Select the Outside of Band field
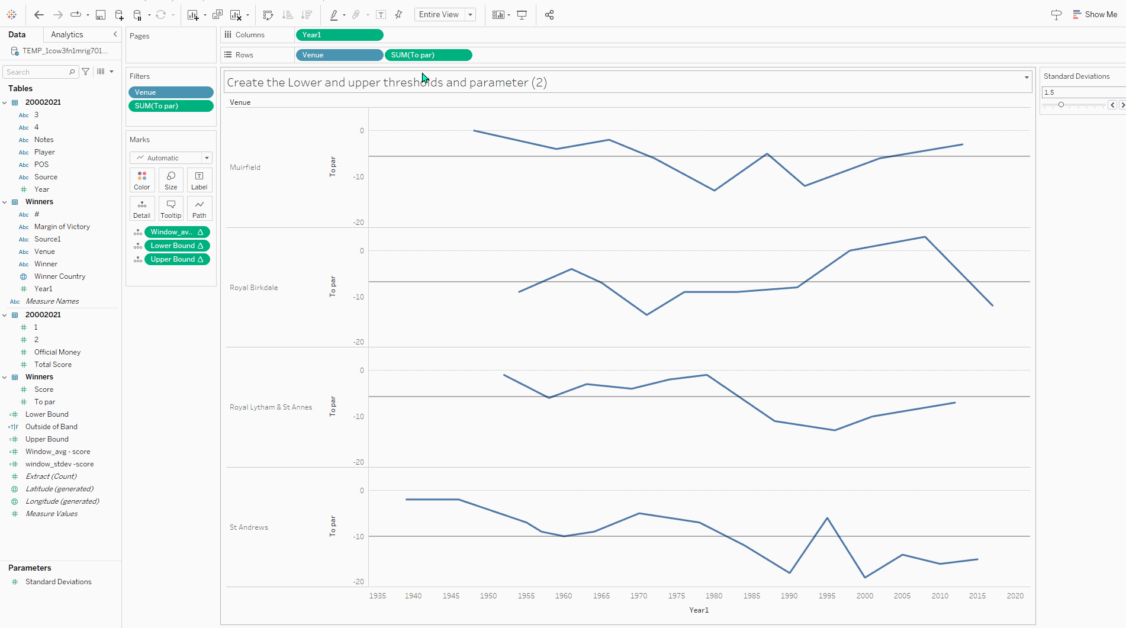Screen dimensions: 1126x628 (52, 427)
